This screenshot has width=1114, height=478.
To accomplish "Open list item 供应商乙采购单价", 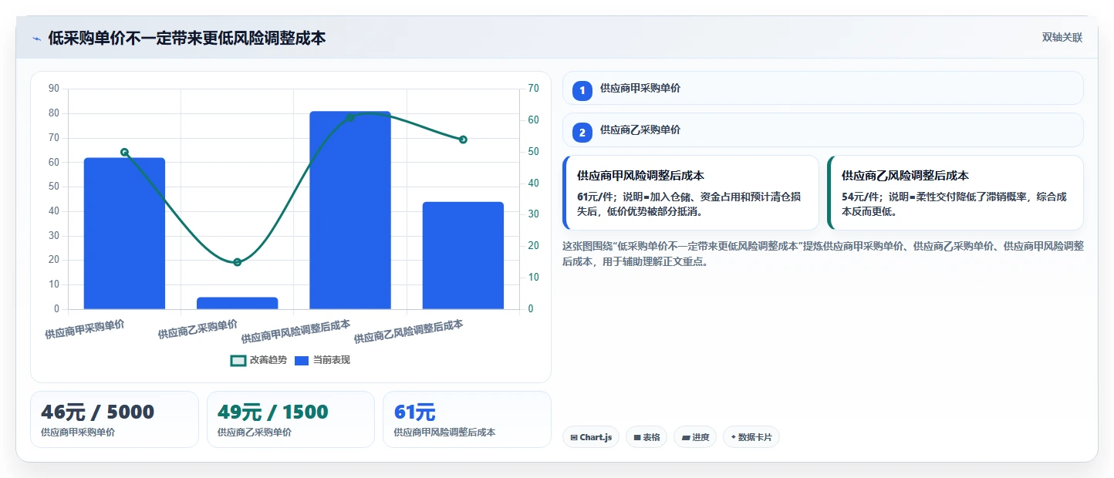I will point(822,130).
